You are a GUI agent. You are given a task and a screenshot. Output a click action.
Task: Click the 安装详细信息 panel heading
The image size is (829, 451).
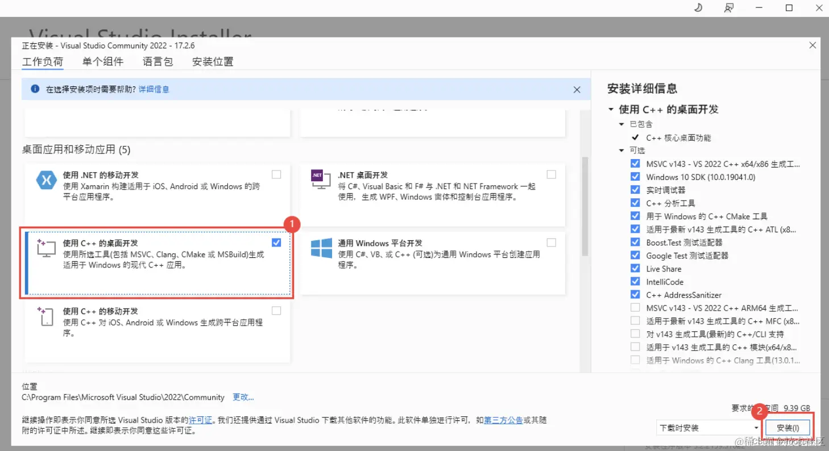tap(643, 89)
